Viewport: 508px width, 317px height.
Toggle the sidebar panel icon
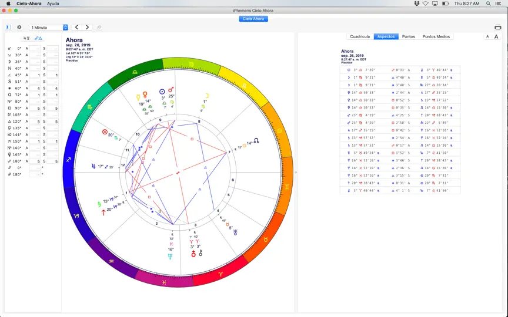[8, 27]
